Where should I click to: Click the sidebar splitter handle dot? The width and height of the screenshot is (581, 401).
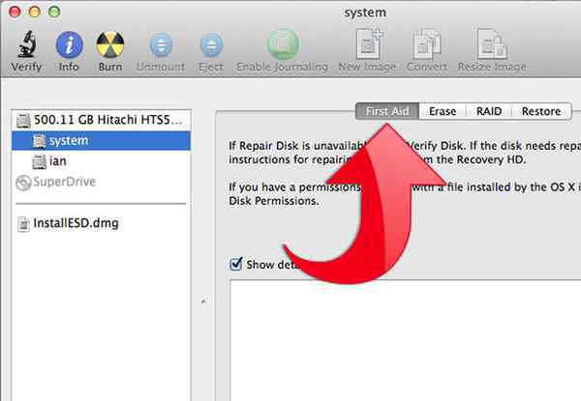coord(203,301)
